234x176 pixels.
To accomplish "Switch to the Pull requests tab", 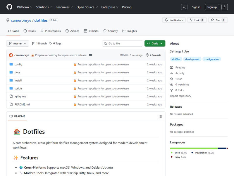I will [x=51, y=31].
